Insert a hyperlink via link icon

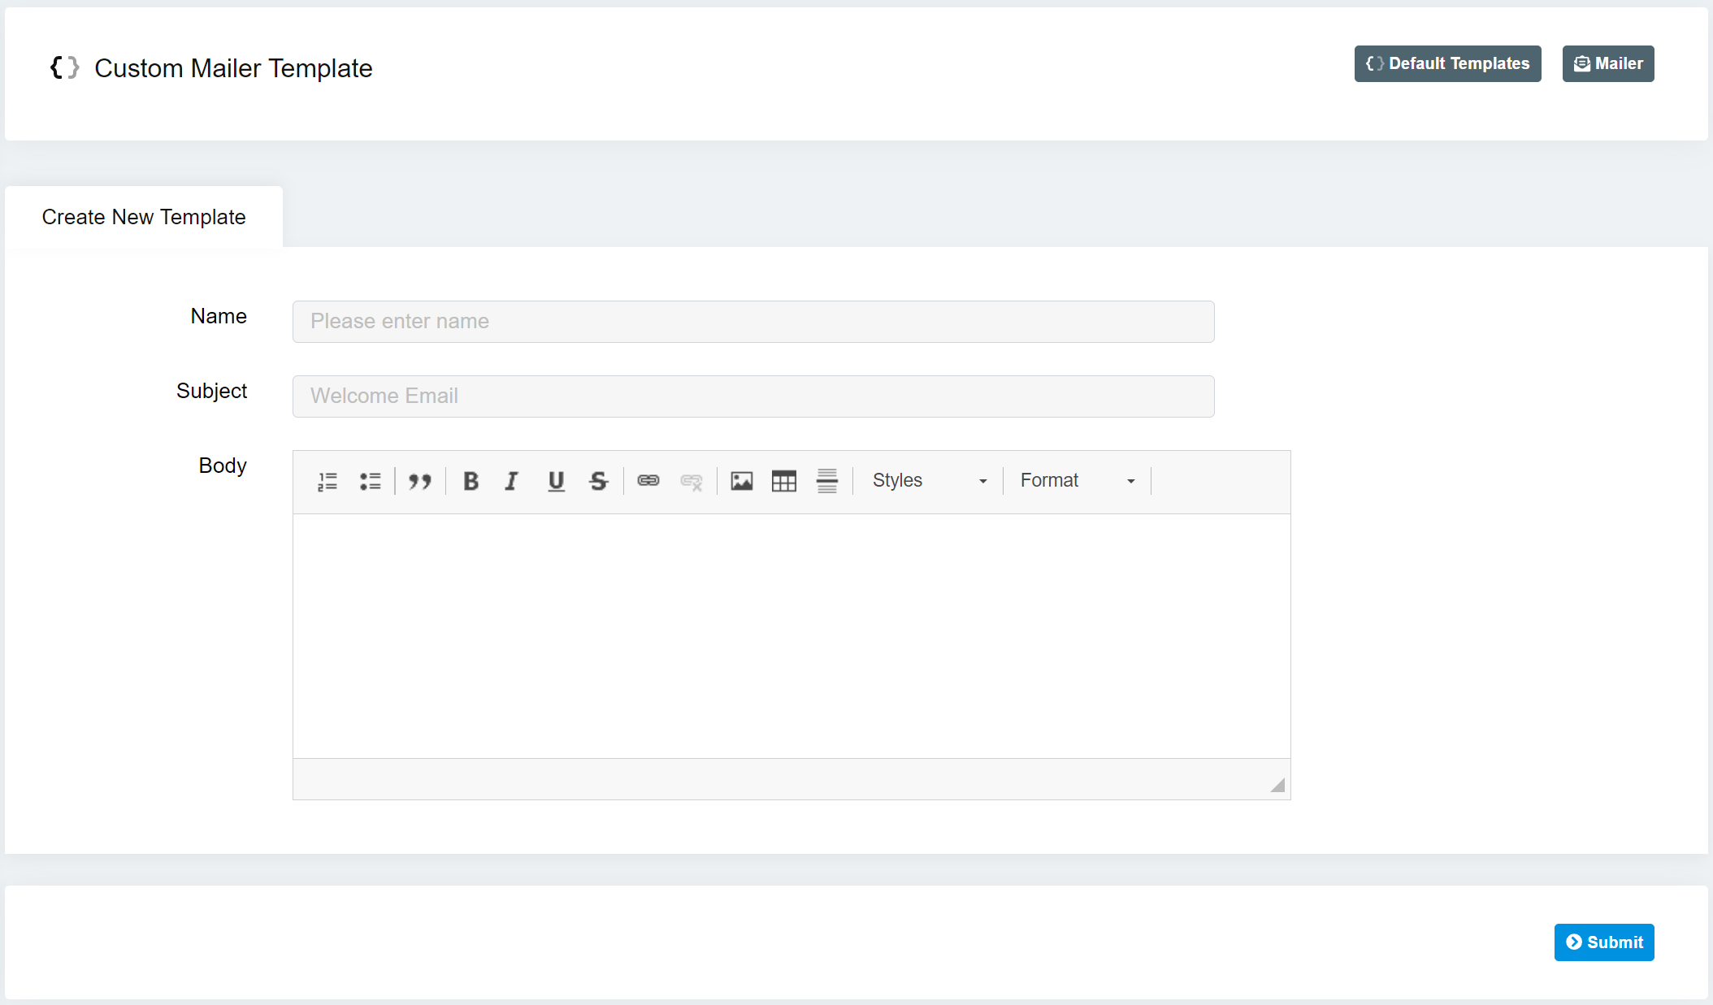tap(648, 481)
